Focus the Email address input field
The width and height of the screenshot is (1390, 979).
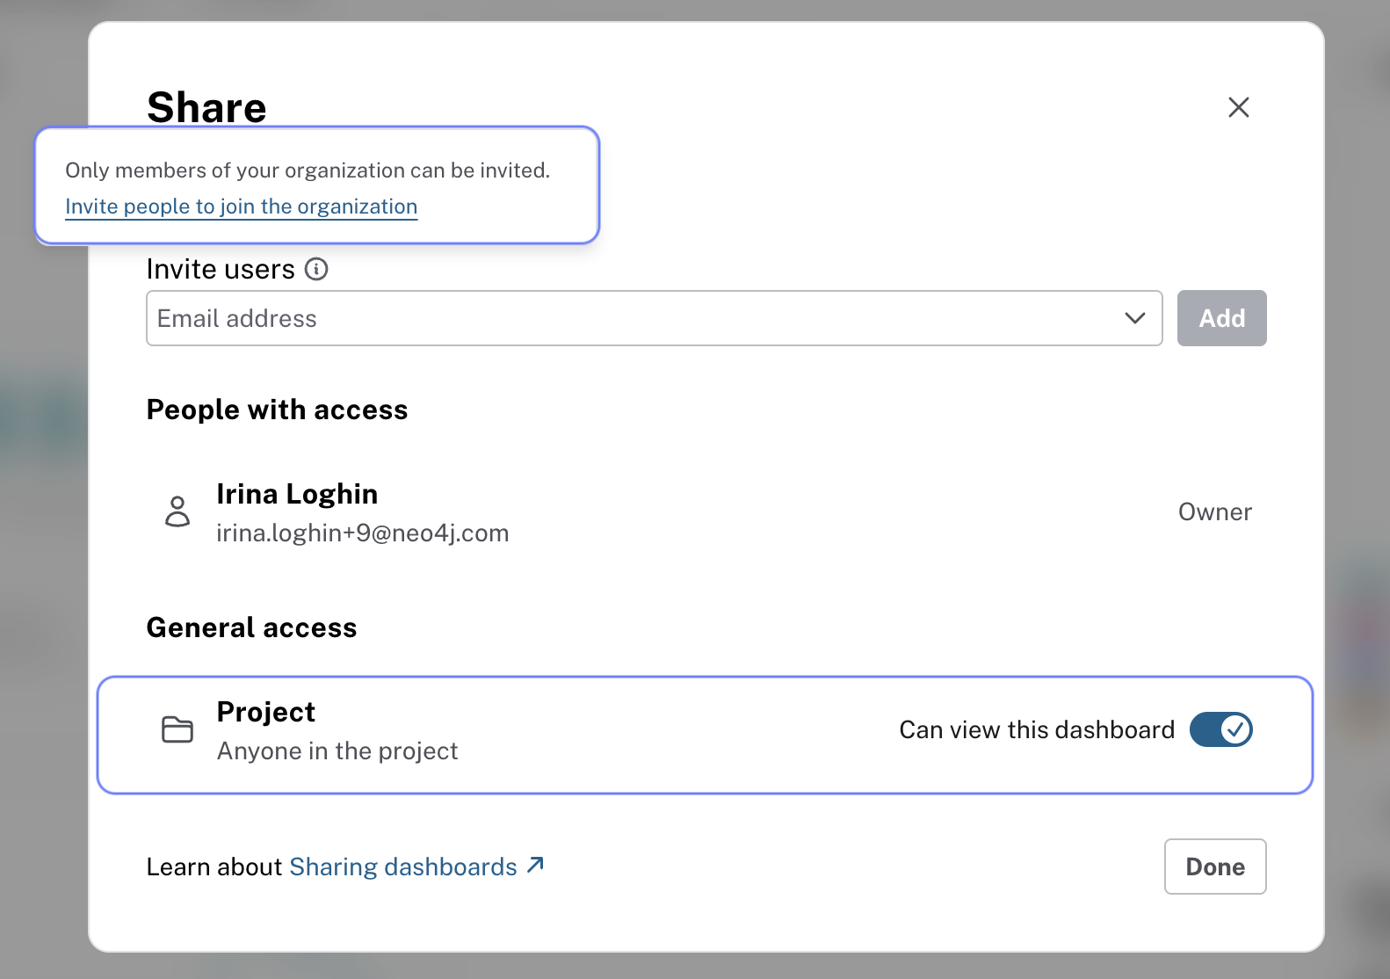point(655,318)
